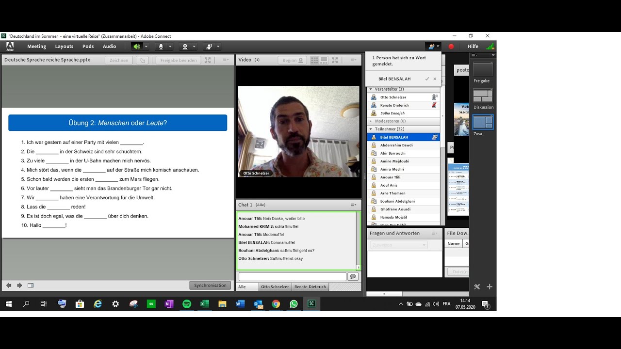Go to the next slide arrow
The height and width of the screenshot is (349, 621).
point(19,286)
